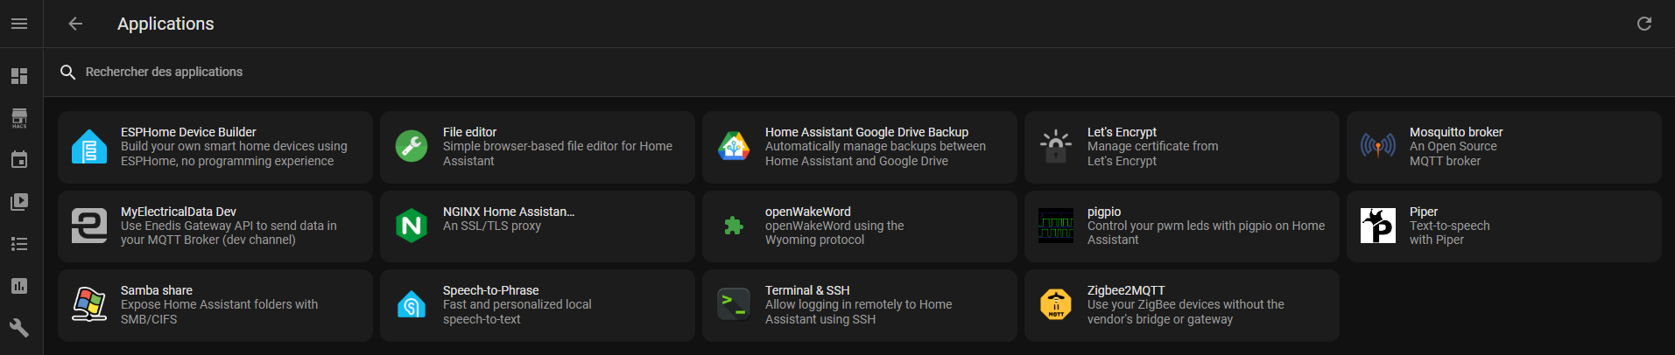The image size is (1675, 355).
Task: Click the Let's Encrypt icon
Action: [1056, 147]
